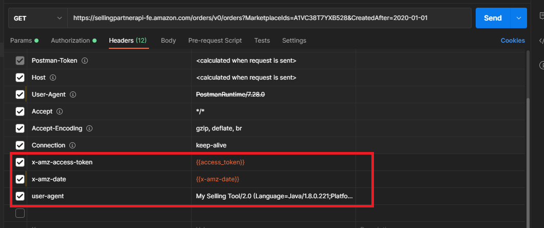Disable the x-amz-date header checkbox
Image resolution: width=544 pixels, height=228 pixels.
20,179
